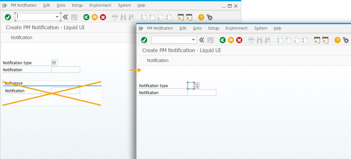Image resolution: width=351 pixels, height=159 pixels.
Task: Click Create New Session icon in back window
Action: coord(181,17)
